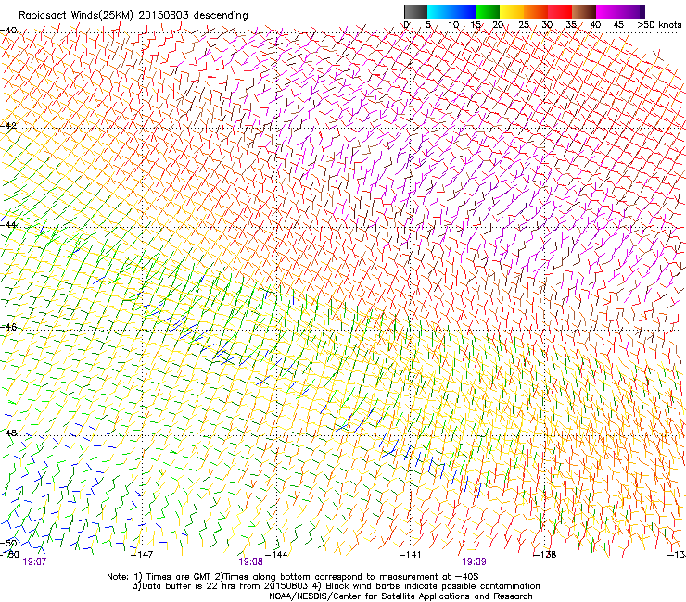This screenshot has width=686, height=602.
Task: Click the 'Times are GMT' note line
Action: coord(293,577)
